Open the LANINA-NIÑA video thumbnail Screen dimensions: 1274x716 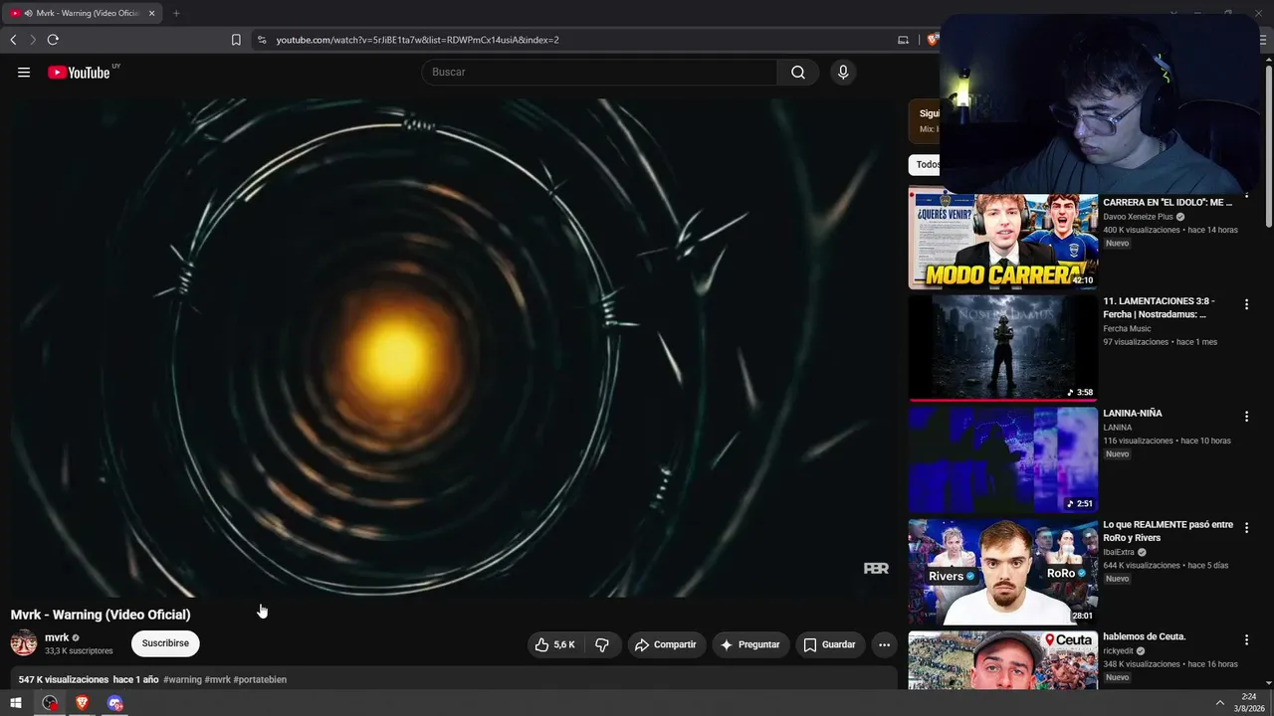pyautogui.click(x=1002, y=459)
